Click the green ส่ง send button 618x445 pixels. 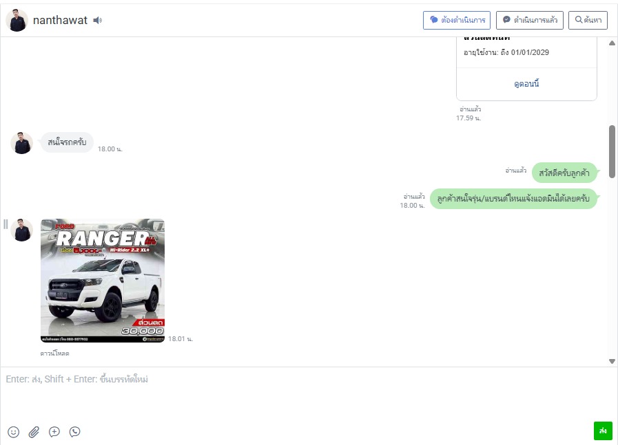(x=603, y=431)
